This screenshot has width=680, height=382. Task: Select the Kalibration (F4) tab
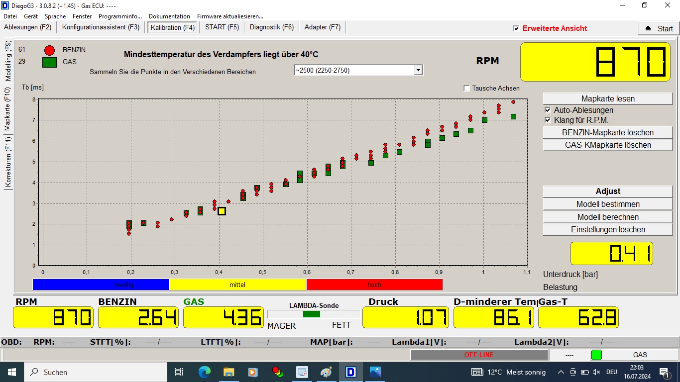tap(173, 27)
